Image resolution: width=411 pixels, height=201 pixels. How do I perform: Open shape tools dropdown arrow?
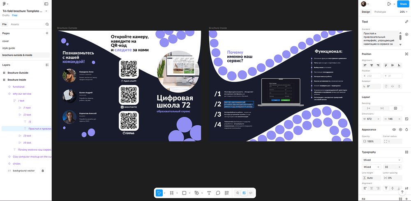(x=189, y=193)
